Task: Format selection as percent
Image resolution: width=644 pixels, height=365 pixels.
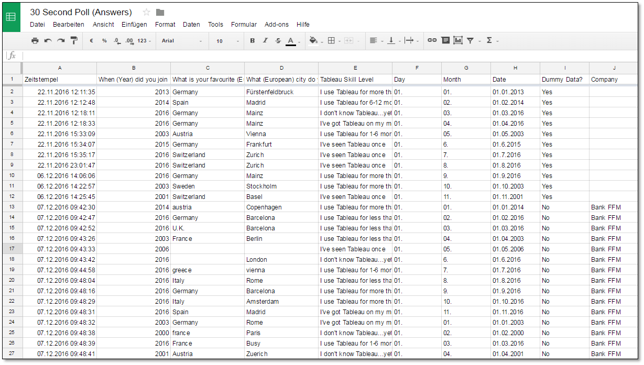Action: coord(104,40)
